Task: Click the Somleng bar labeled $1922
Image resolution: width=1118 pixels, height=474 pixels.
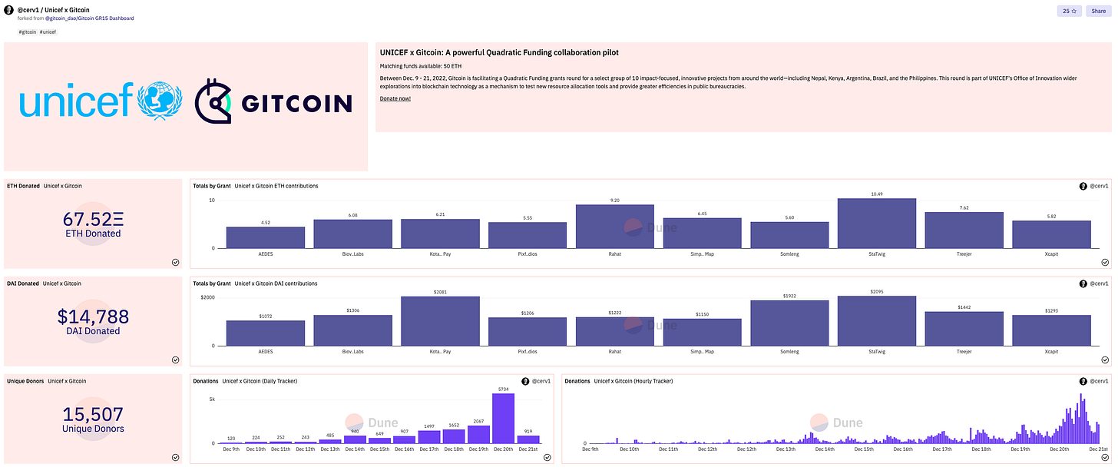Action: pyautogui.click(x=789, y=323)
